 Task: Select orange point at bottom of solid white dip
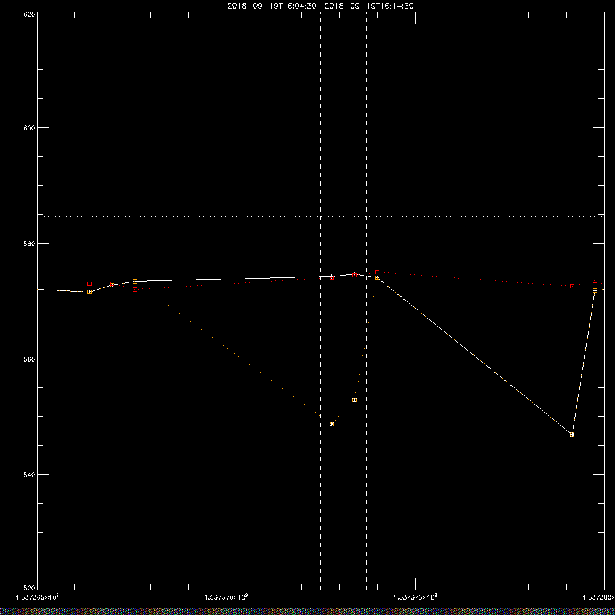pos(572,435)
